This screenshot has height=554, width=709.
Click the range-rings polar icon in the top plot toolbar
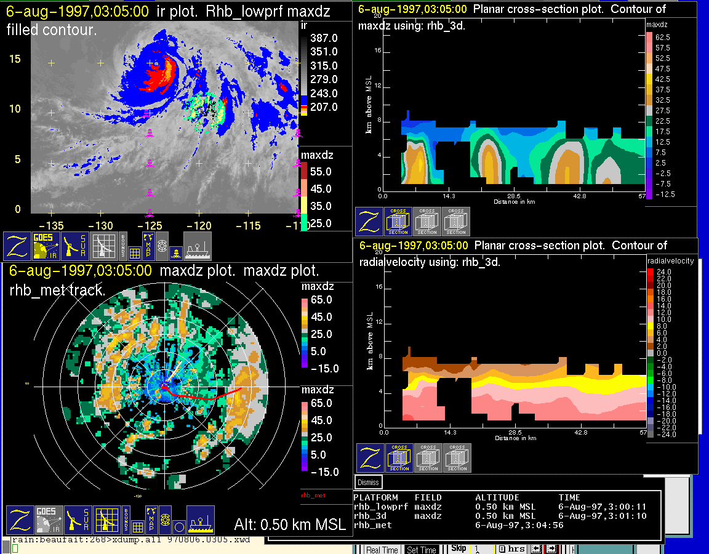coord(162,245)
